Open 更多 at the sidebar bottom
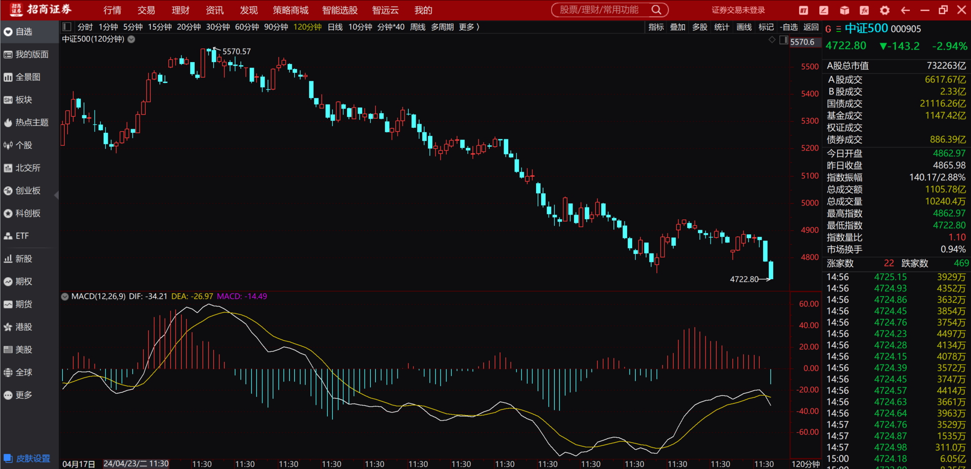Viewport: 971px width, 469px height. [x=29, y=395]
